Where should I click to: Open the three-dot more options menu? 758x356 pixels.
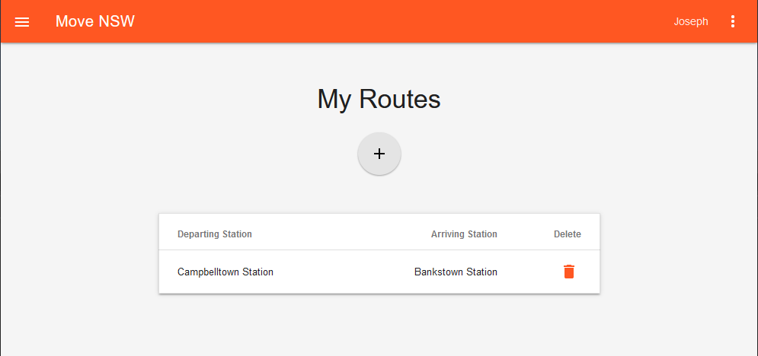pos(733,21)
